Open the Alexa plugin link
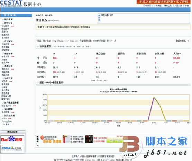This screenshot has height=161, width=192. tap(4, 118)
